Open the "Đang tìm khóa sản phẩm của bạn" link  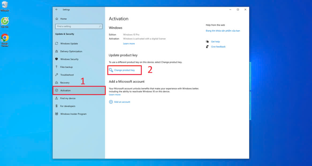223,31
